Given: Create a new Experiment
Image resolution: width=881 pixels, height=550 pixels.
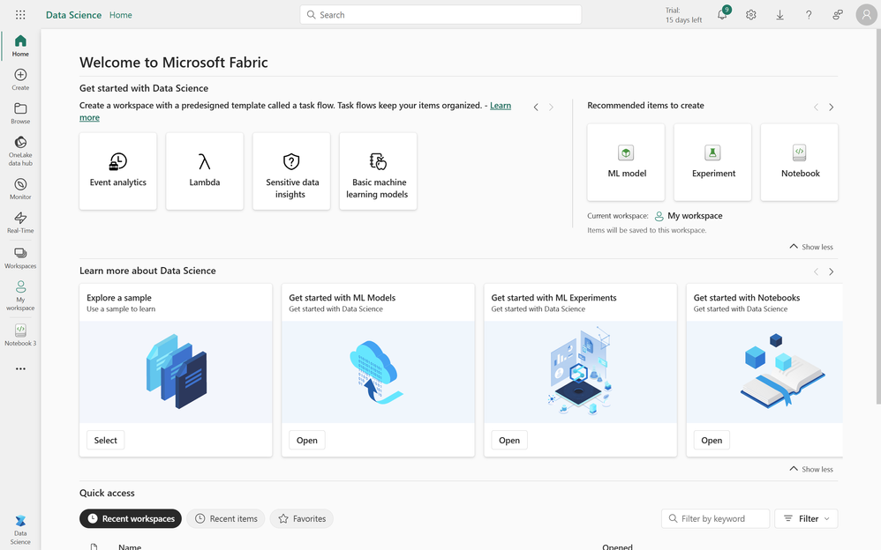Looking at the screenshot, I should click(712, 162).
